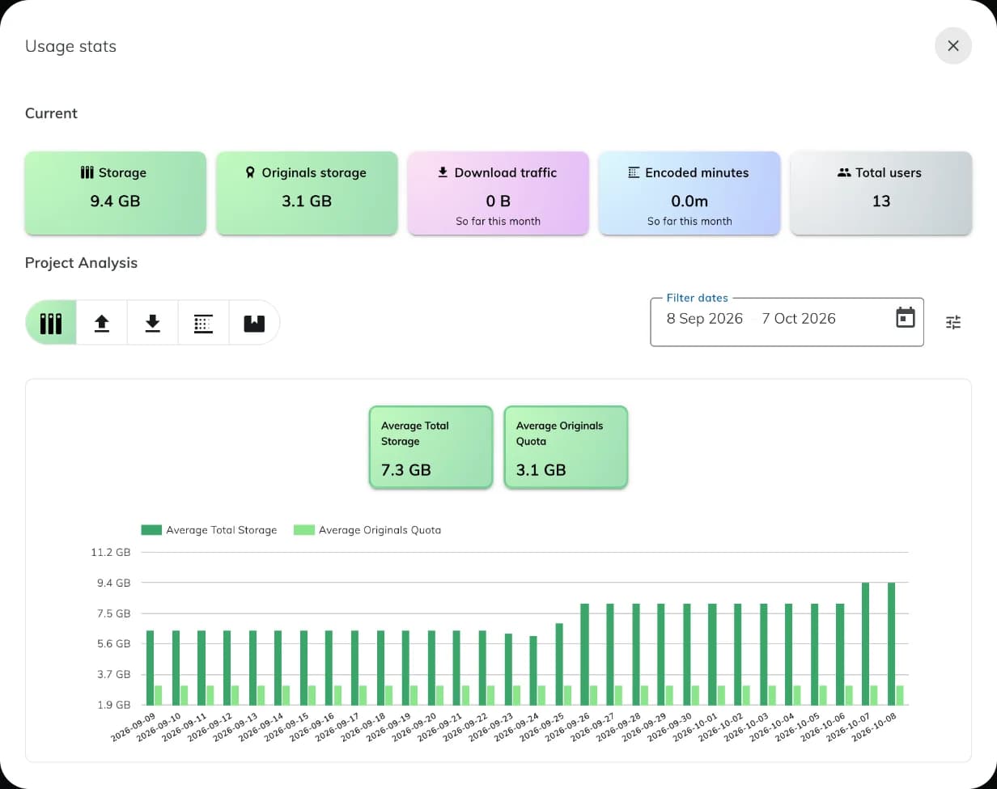Screen dimensions: 997x789
Task: Click the Download traffic arrow icon
Action: [x=443, y=172]
